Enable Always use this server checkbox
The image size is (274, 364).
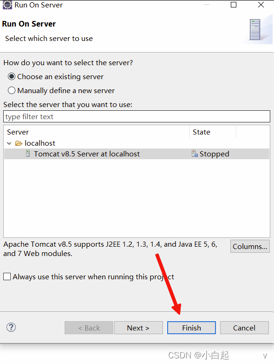click(x=7, y=276)
